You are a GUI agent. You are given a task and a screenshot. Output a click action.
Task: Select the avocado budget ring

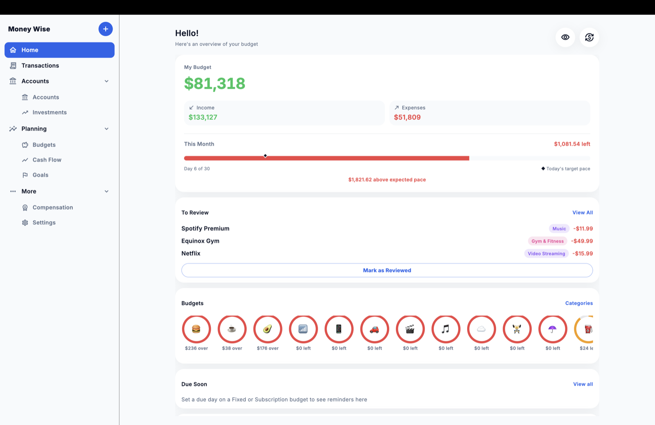pos(268,329)
